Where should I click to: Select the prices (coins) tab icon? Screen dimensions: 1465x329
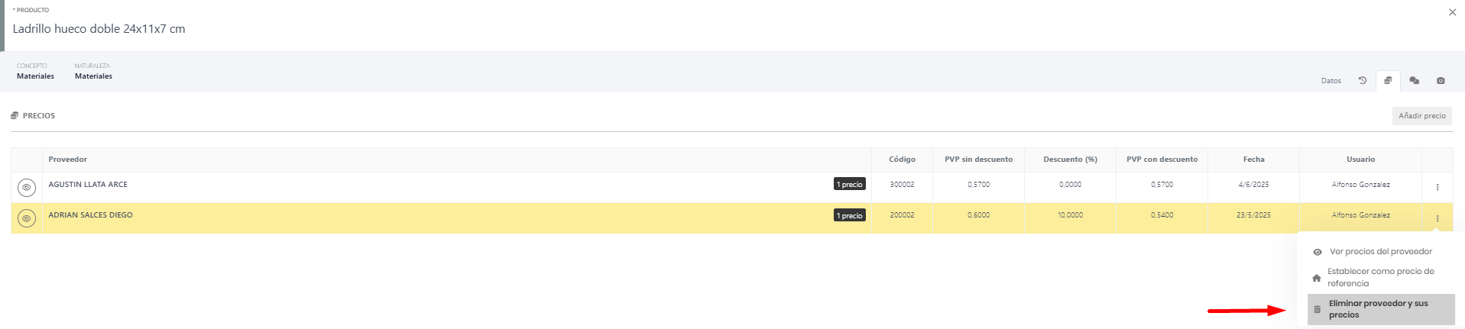click(1388, 80)
